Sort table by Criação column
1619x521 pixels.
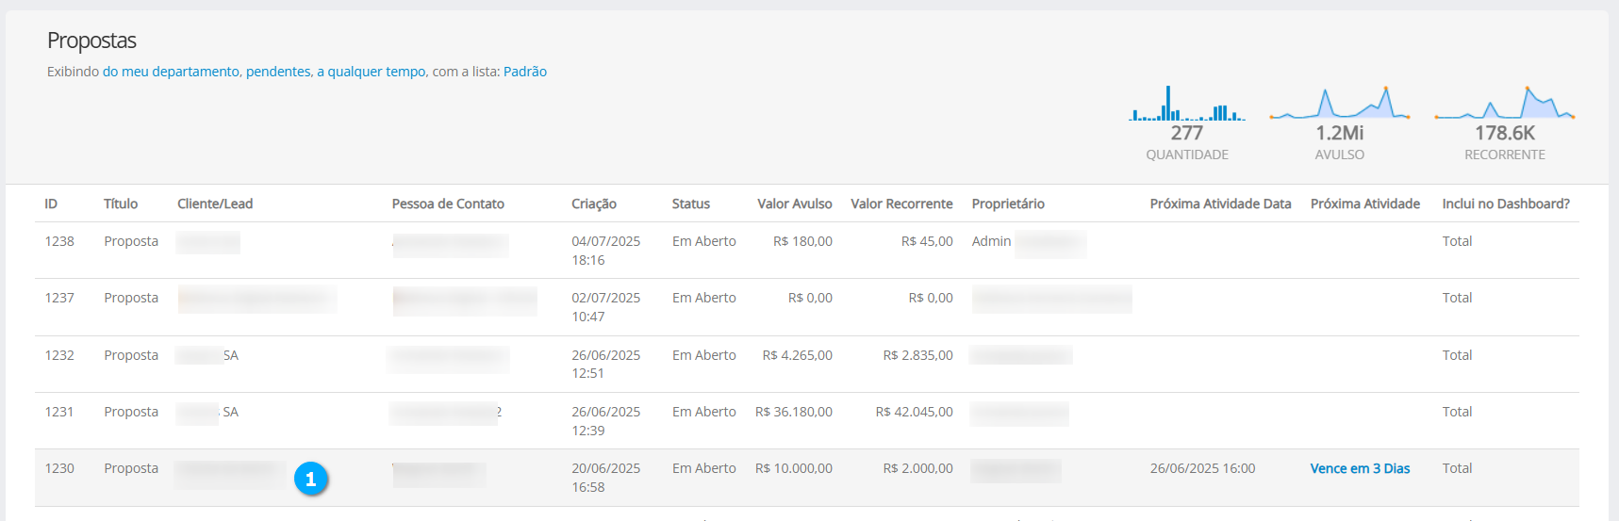594,204
